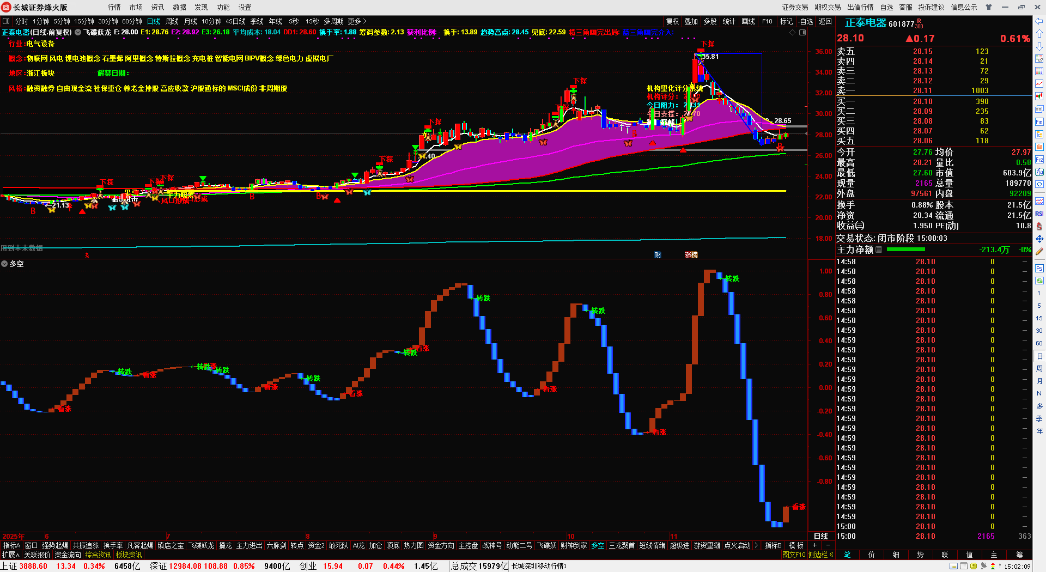The width and height of the screenshot is (1046, 572).
Task: Open the 多空 indicator dropdown arrow
Action: point(4,264)
